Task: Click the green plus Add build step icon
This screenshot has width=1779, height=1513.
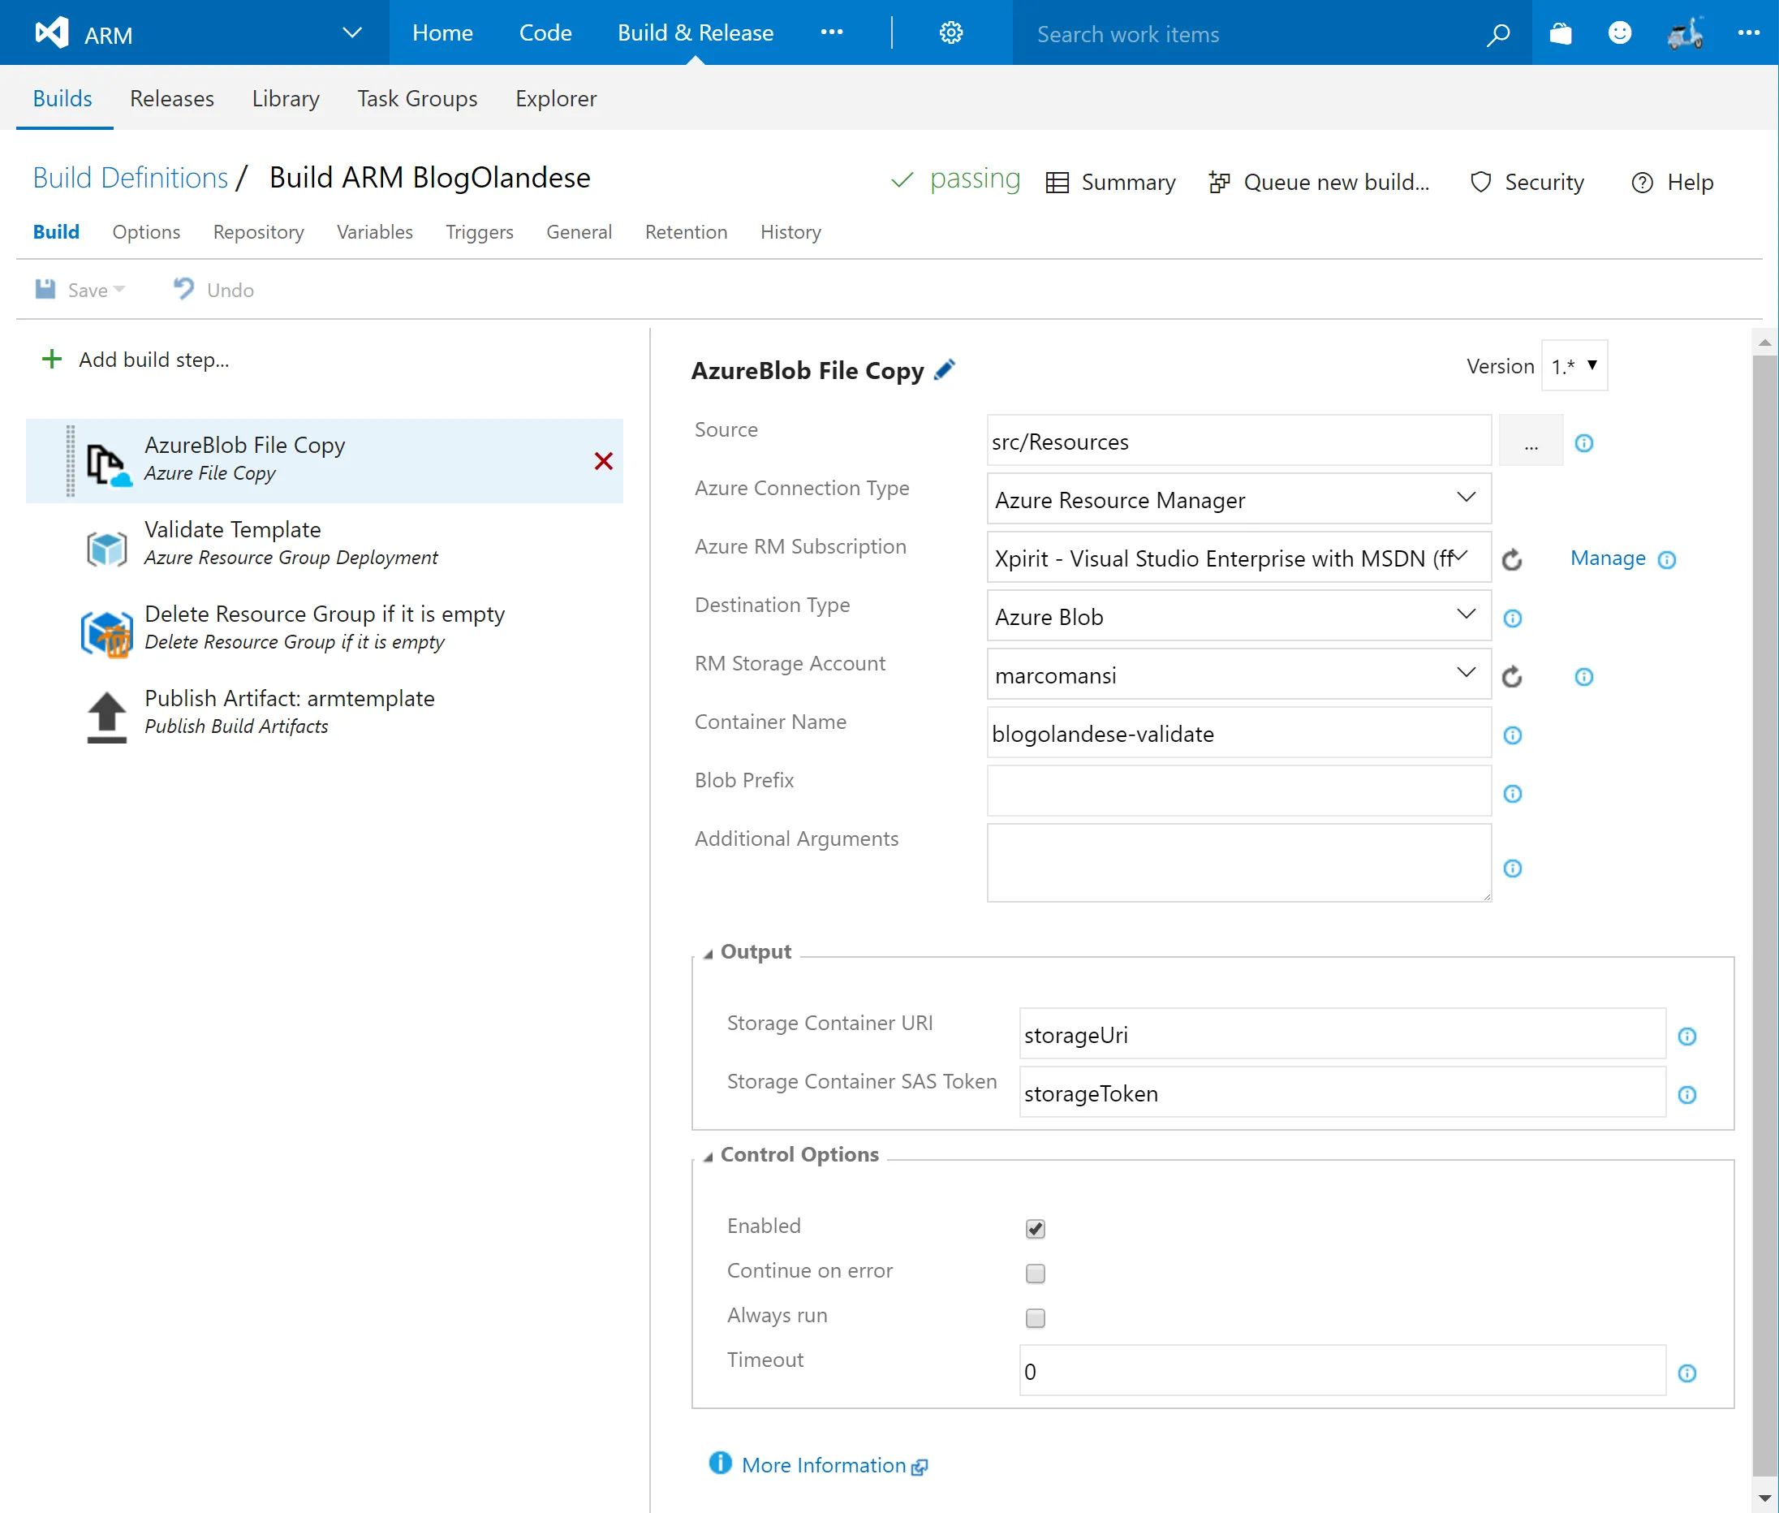Action: click(52, 359)
